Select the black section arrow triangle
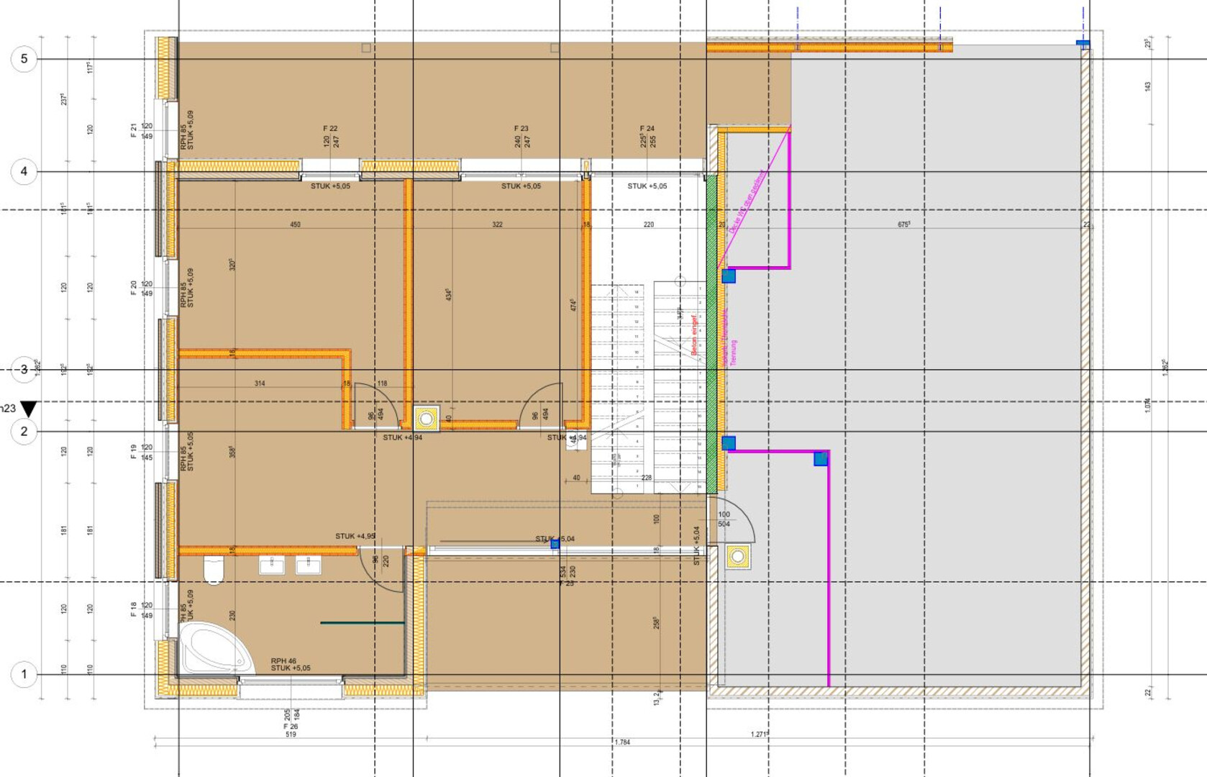Image resolution: width=1207 pixels, height=777 pixels. pyautogui.click(x=28, y=409)
